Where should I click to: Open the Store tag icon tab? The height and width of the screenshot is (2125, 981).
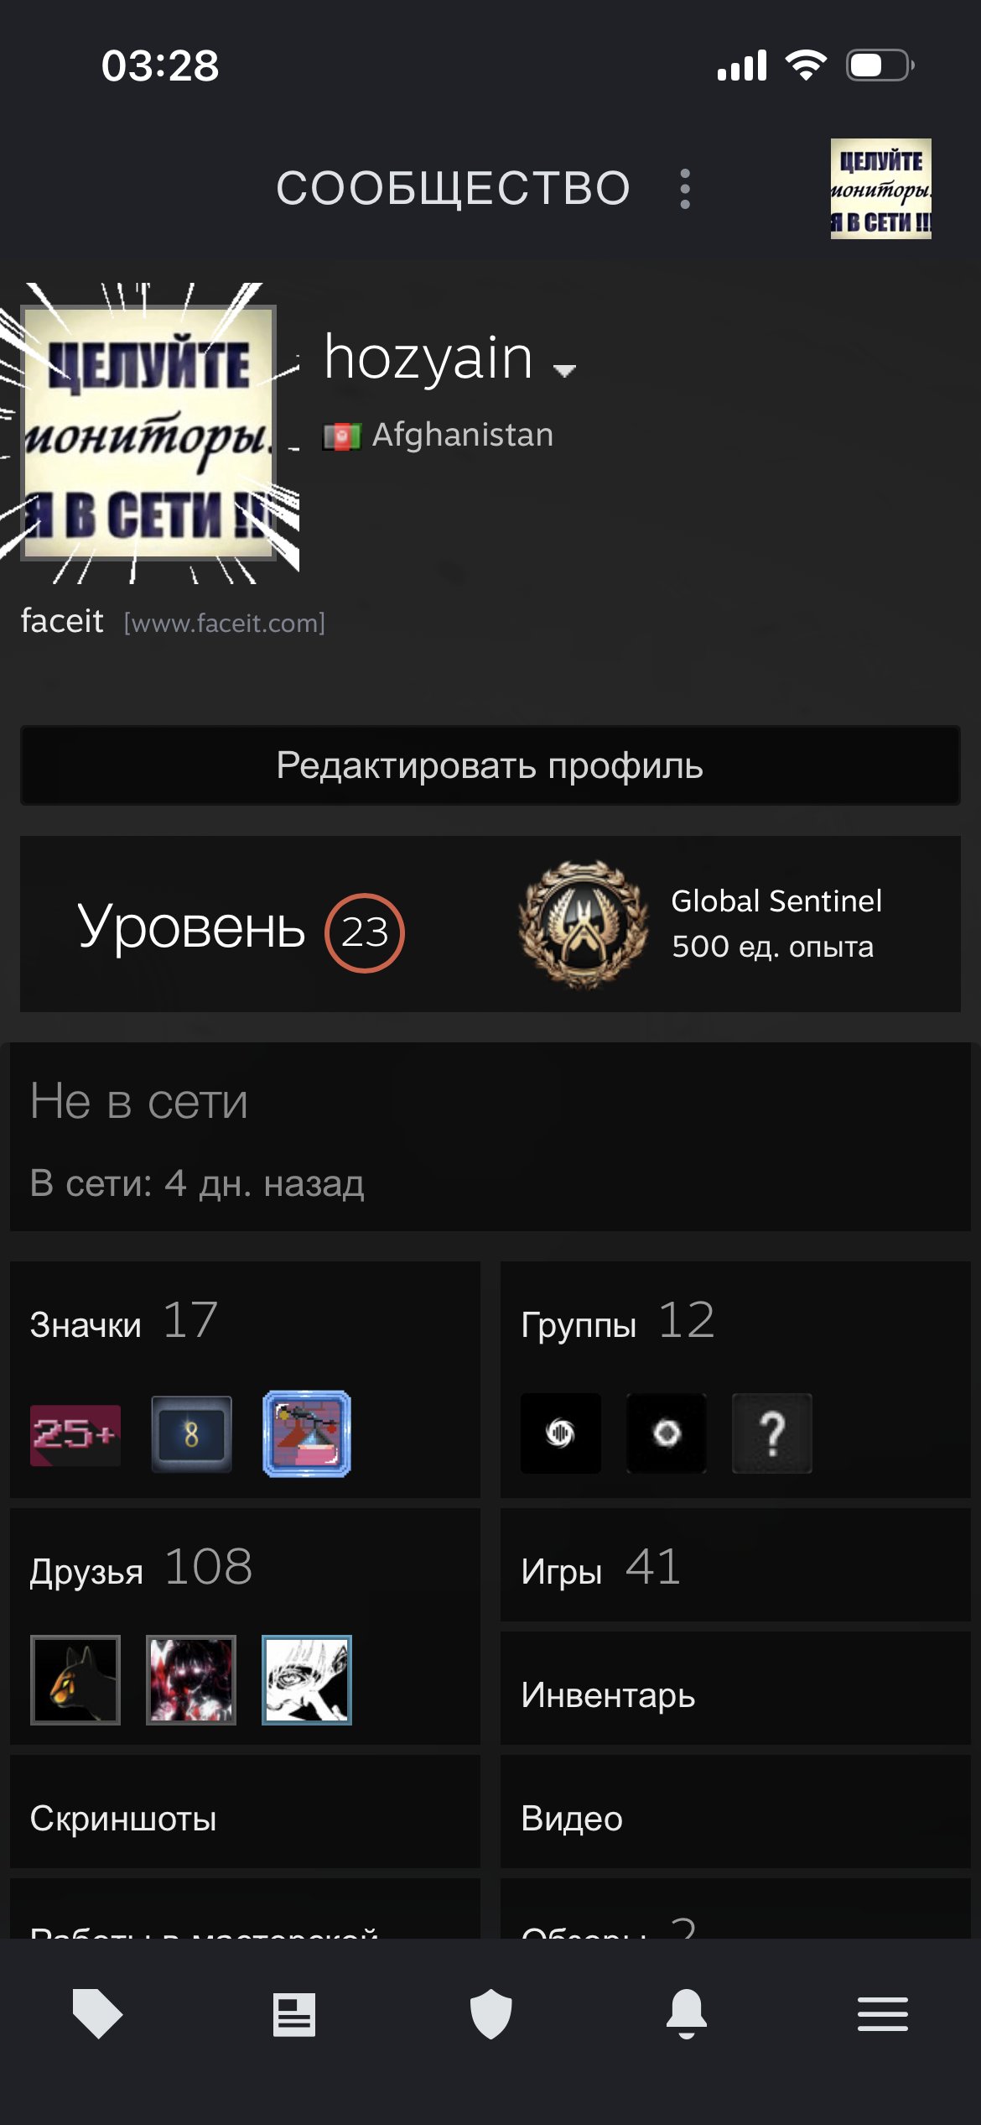pos(97,2013)
